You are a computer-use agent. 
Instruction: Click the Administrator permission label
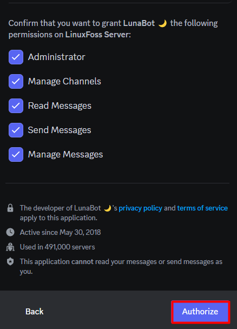[57, 57]
